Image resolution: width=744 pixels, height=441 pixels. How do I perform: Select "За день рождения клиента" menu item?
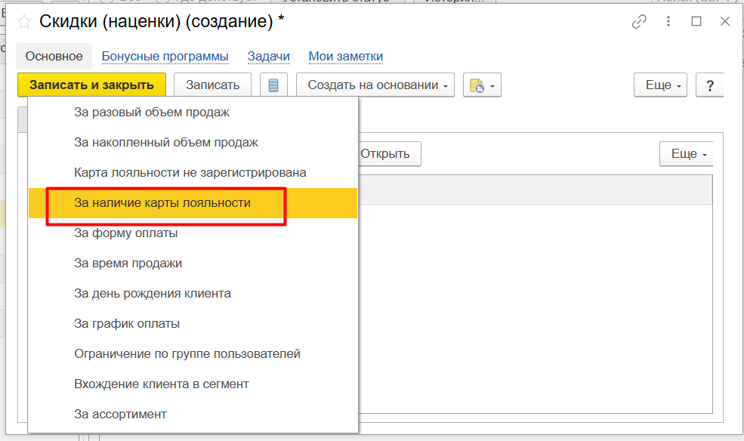[x=153, y=294]
